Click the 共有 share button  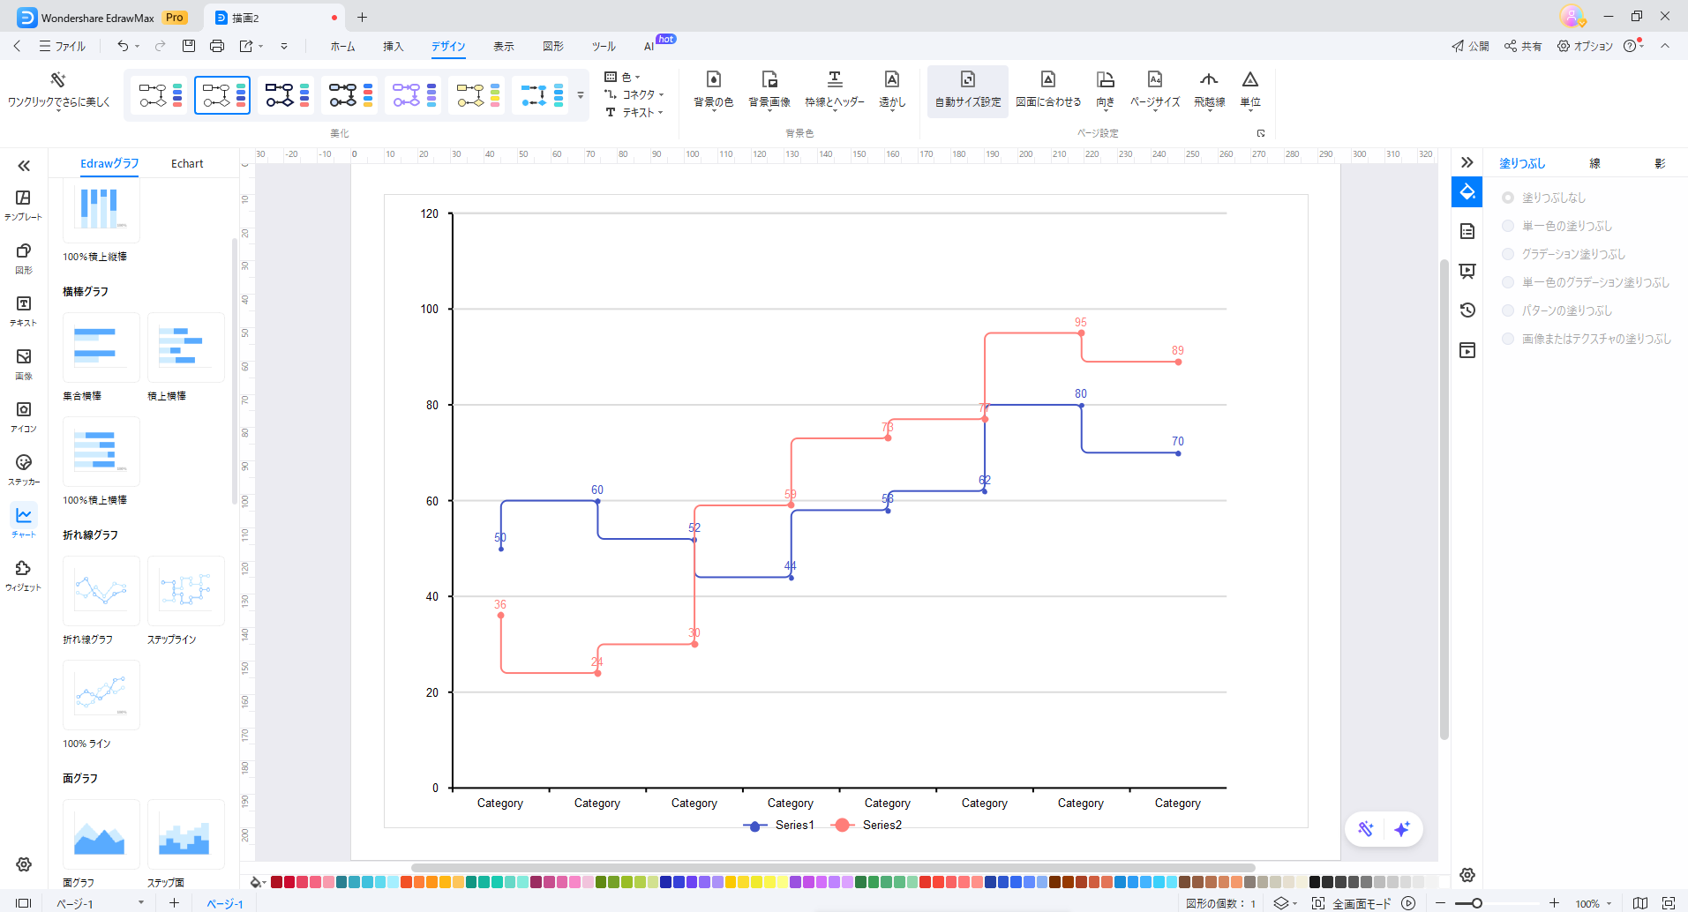point(1523,46)
